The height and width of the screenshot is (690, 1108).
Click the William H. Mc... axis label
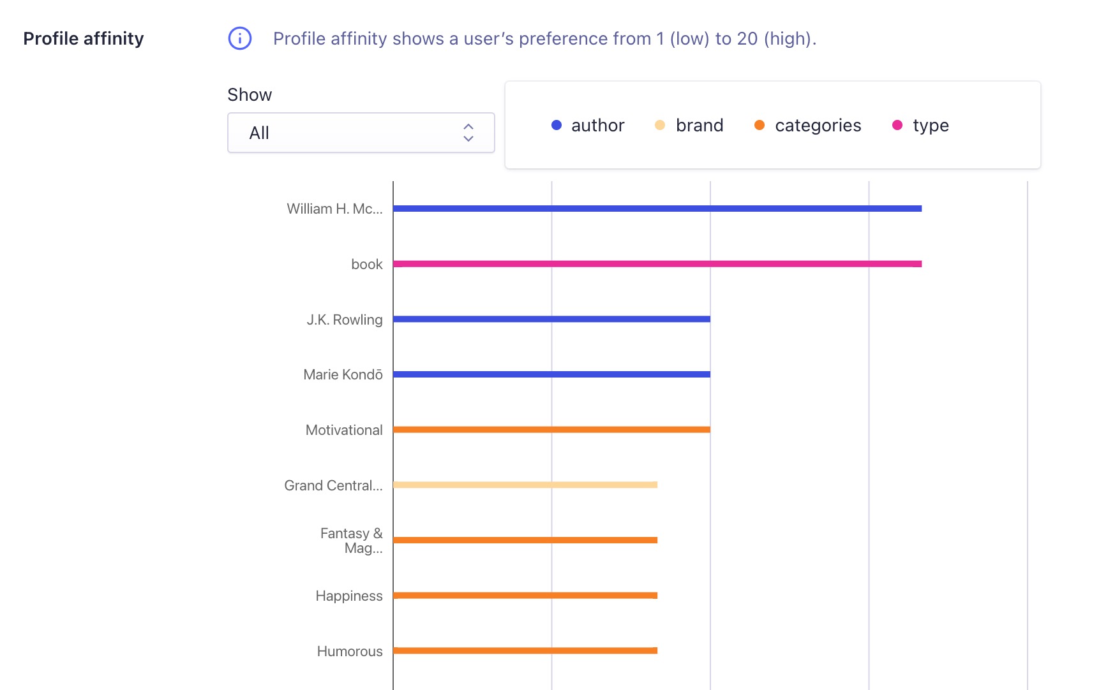click(x=334, y=209)
